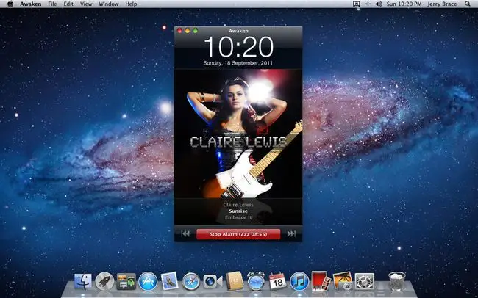Open Mission Control in the dock

[x=126, y=281]
